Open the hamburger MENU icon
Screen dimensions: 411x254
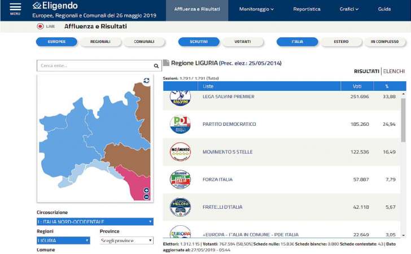coord(15,8)
